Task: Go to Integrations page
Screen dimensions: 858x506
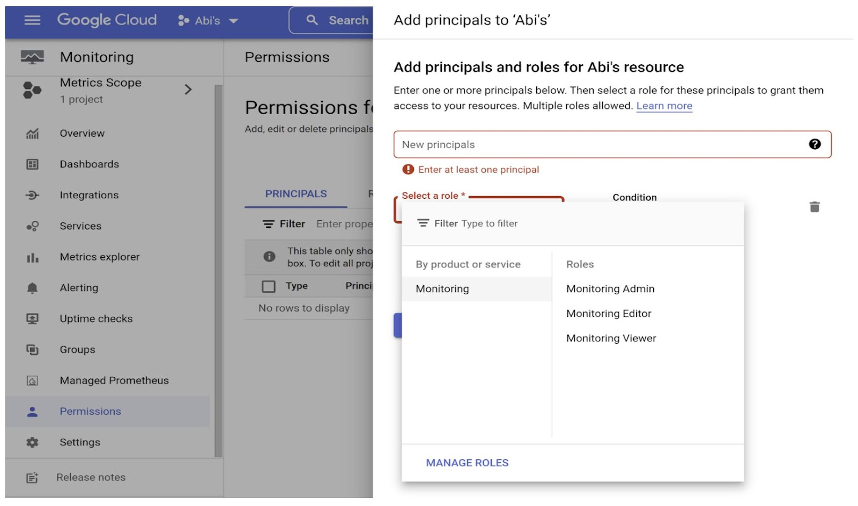Action: tap(89, 195)
